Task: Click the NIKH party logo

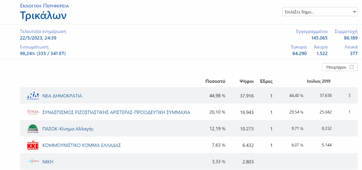Action: click(33, 162)
